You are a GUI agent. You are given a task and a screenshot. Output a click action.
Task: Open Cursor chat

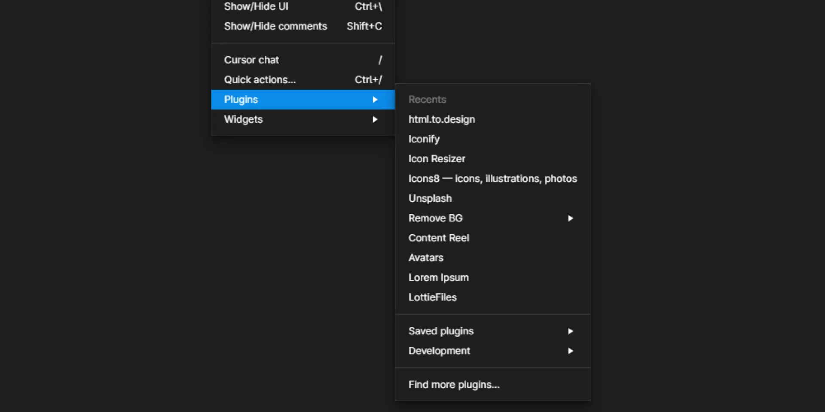303,60
